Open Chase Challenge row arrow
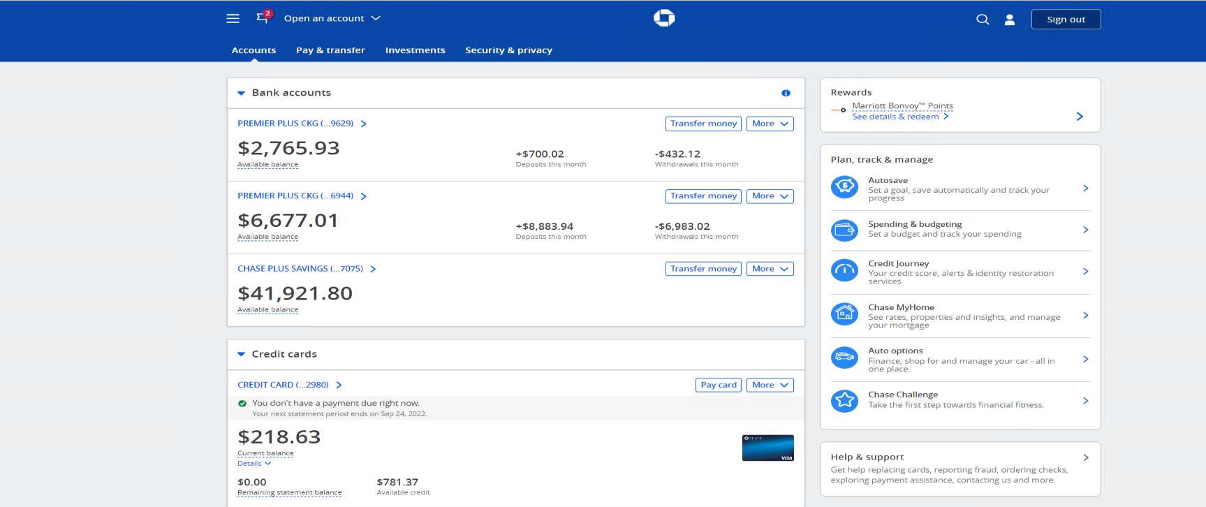The image size is (1206, 507). 1085,401
